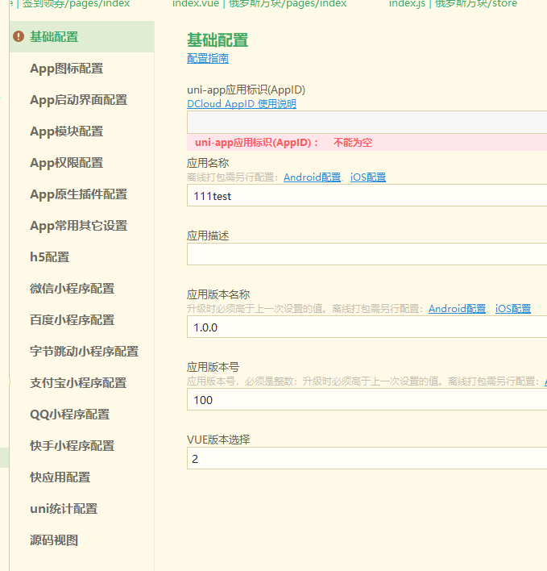Click the VUE版本选择 label
The image size is (547, 571).
(218, 440)
